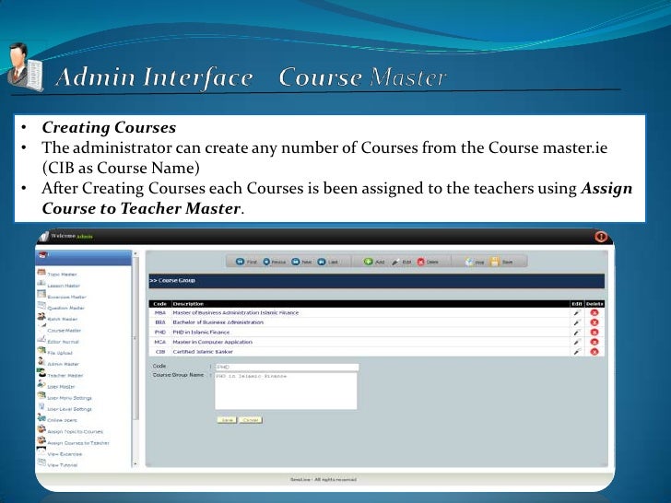Select the 'MBA' code cell
This screenshot has height=503, width=671.
pyautogui.click(x=160, y=312)
